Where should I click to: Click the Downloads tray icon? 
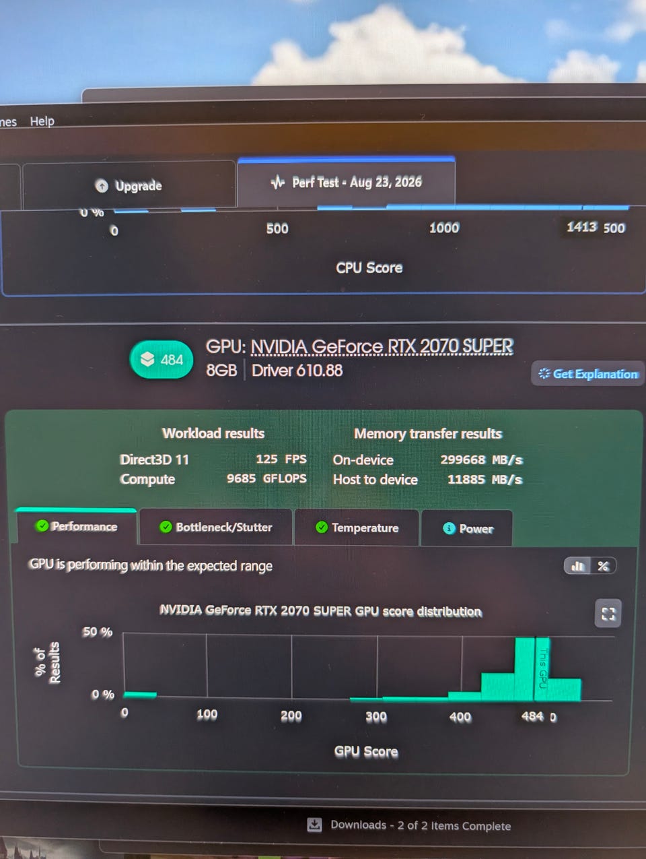[314, 825]
